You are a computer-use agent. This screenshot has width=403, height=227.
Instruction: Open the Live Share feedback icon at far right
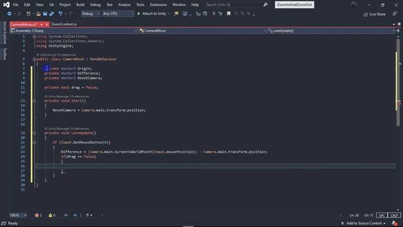(395, 14)
